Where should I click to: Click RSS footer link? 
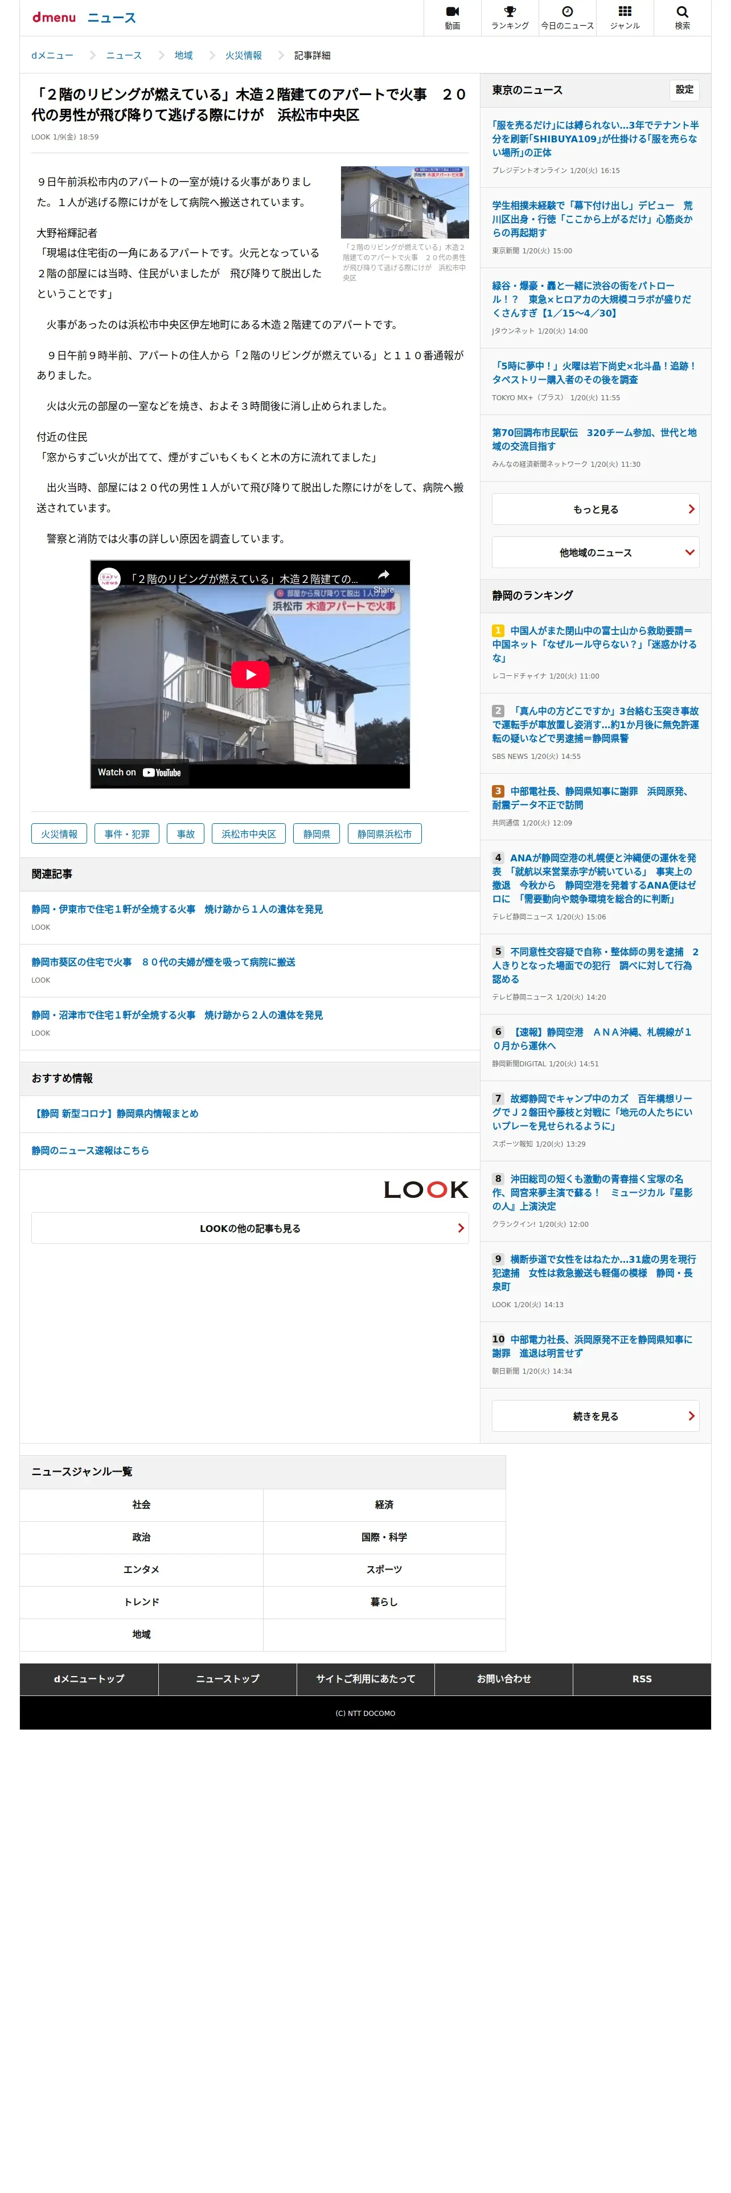pos(642,1679)
